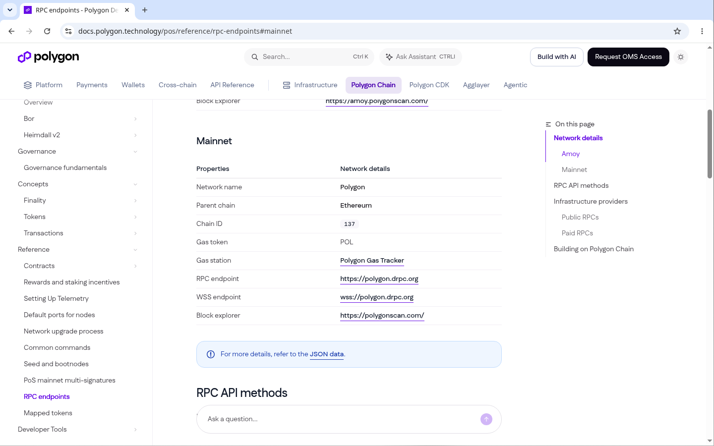This screenshot has width=714, height=446.
Task: Click the Search docs field
Action: click(x=310, y=57)
